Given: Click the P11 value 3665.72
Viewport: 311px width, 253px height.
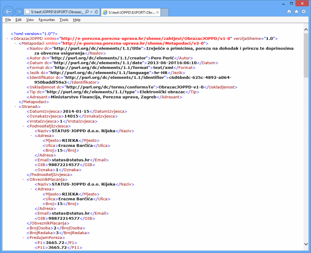Looking at the screenshot, I should pos(58,247).
